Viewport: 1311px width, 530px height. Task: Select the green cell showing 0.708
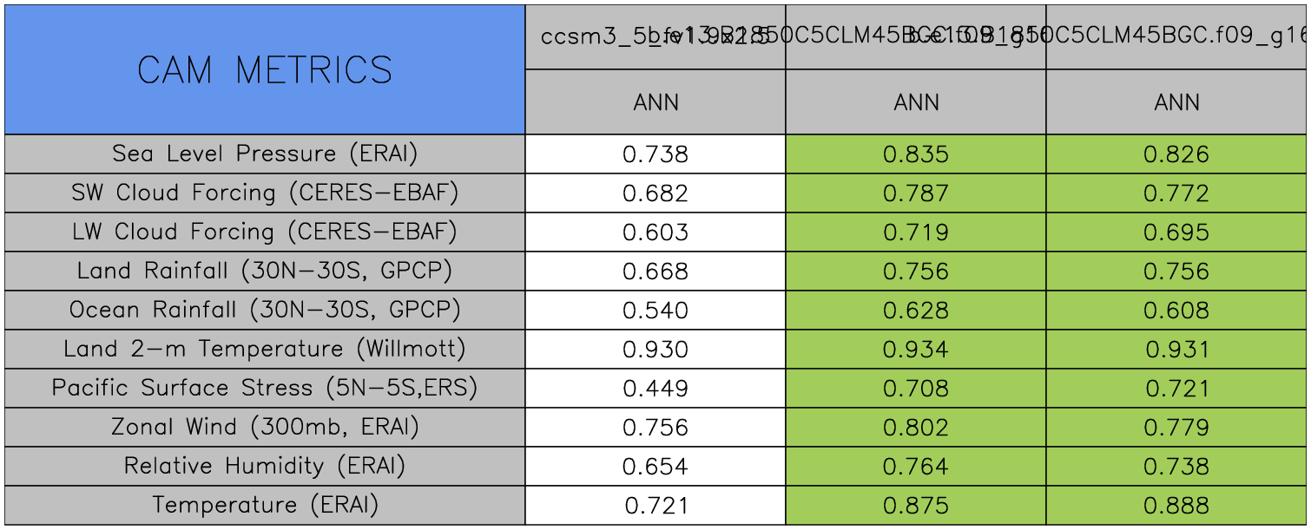[x=916, y=388]
